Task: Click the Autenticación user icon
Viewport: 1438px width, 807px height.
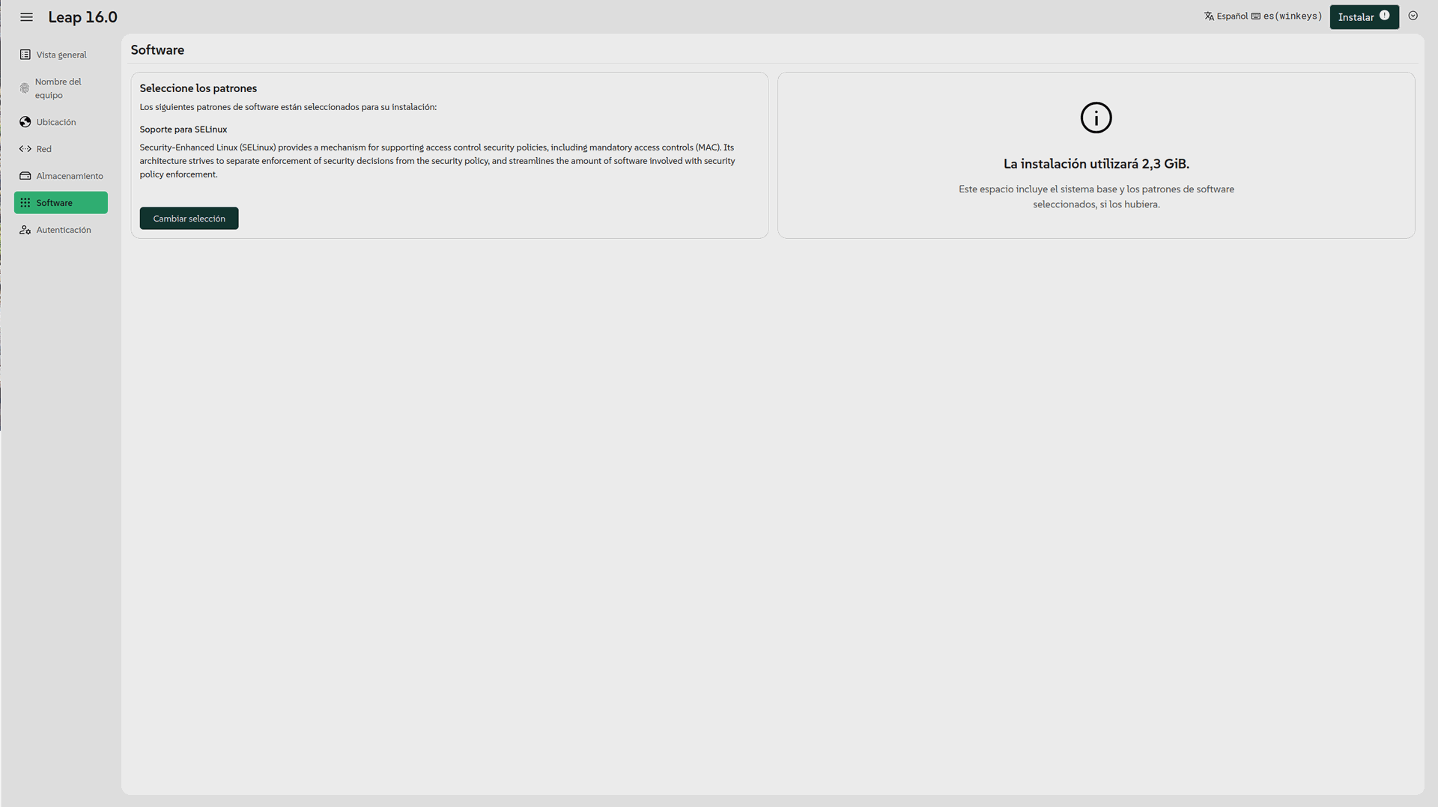Action: click(x=25, y=230)
